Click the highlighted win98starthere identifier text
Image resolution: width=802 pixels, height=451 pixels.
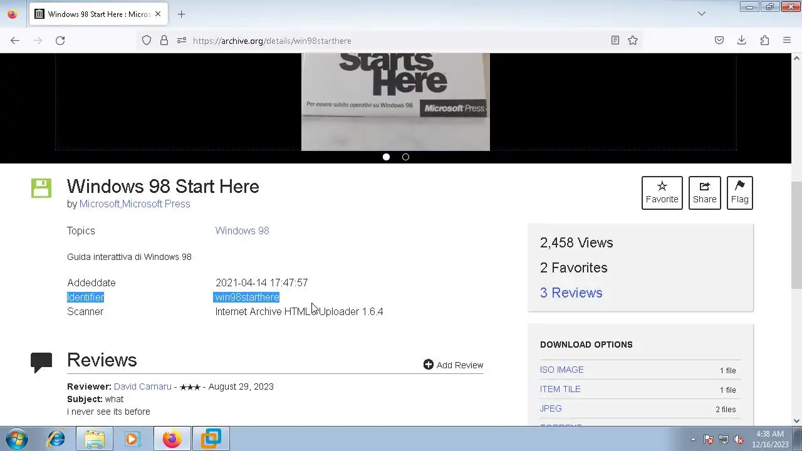246,297
